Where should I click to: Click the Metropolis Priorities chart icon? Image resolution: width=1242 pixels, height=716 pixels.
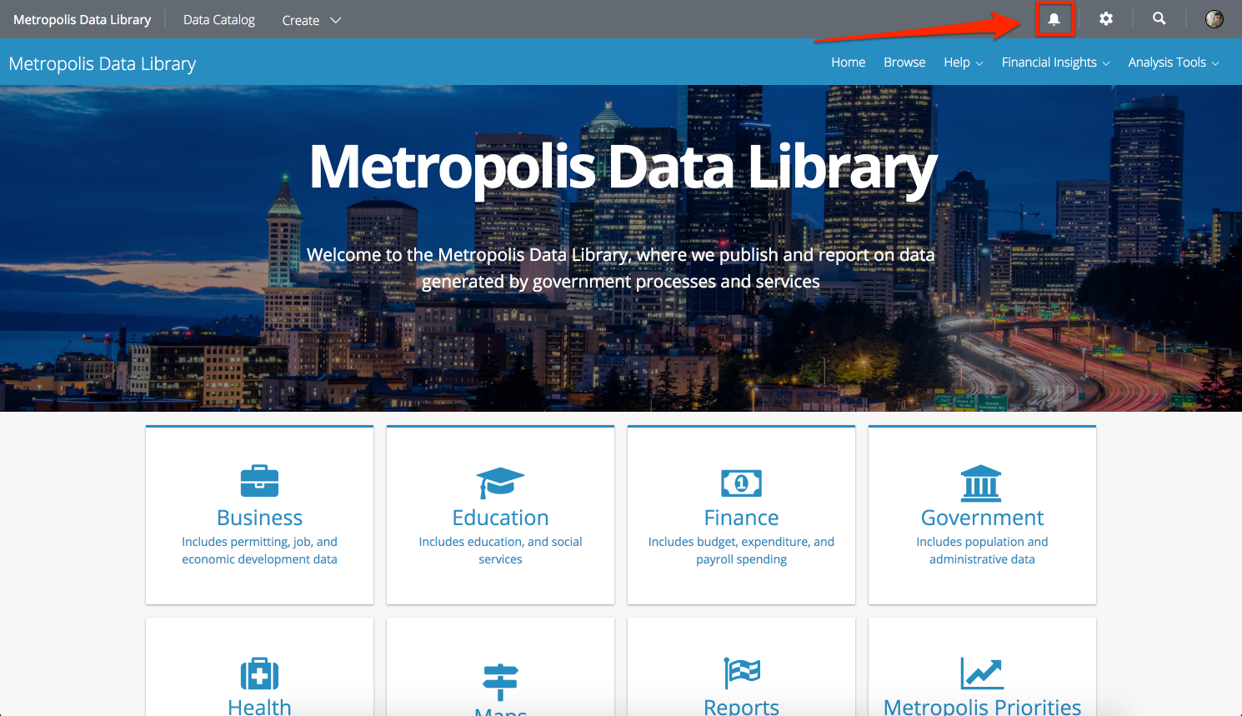tap(982, 673)
